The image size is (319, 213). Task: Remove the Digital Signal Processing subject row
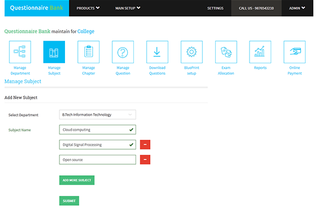pyautogui.click(x=145, y=145)
